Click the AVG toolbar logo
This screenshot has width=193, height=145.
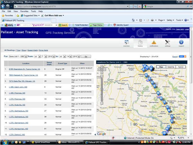point(9,25)
